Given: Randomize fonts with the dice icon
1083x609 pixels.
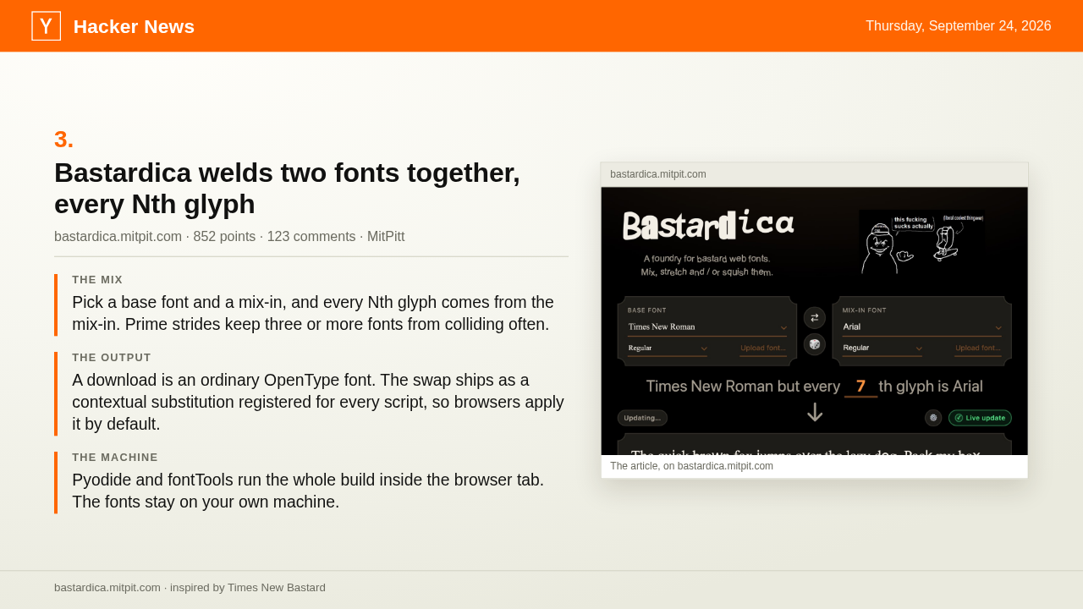Looking at the screenshot, I should (x=814, y=344).
